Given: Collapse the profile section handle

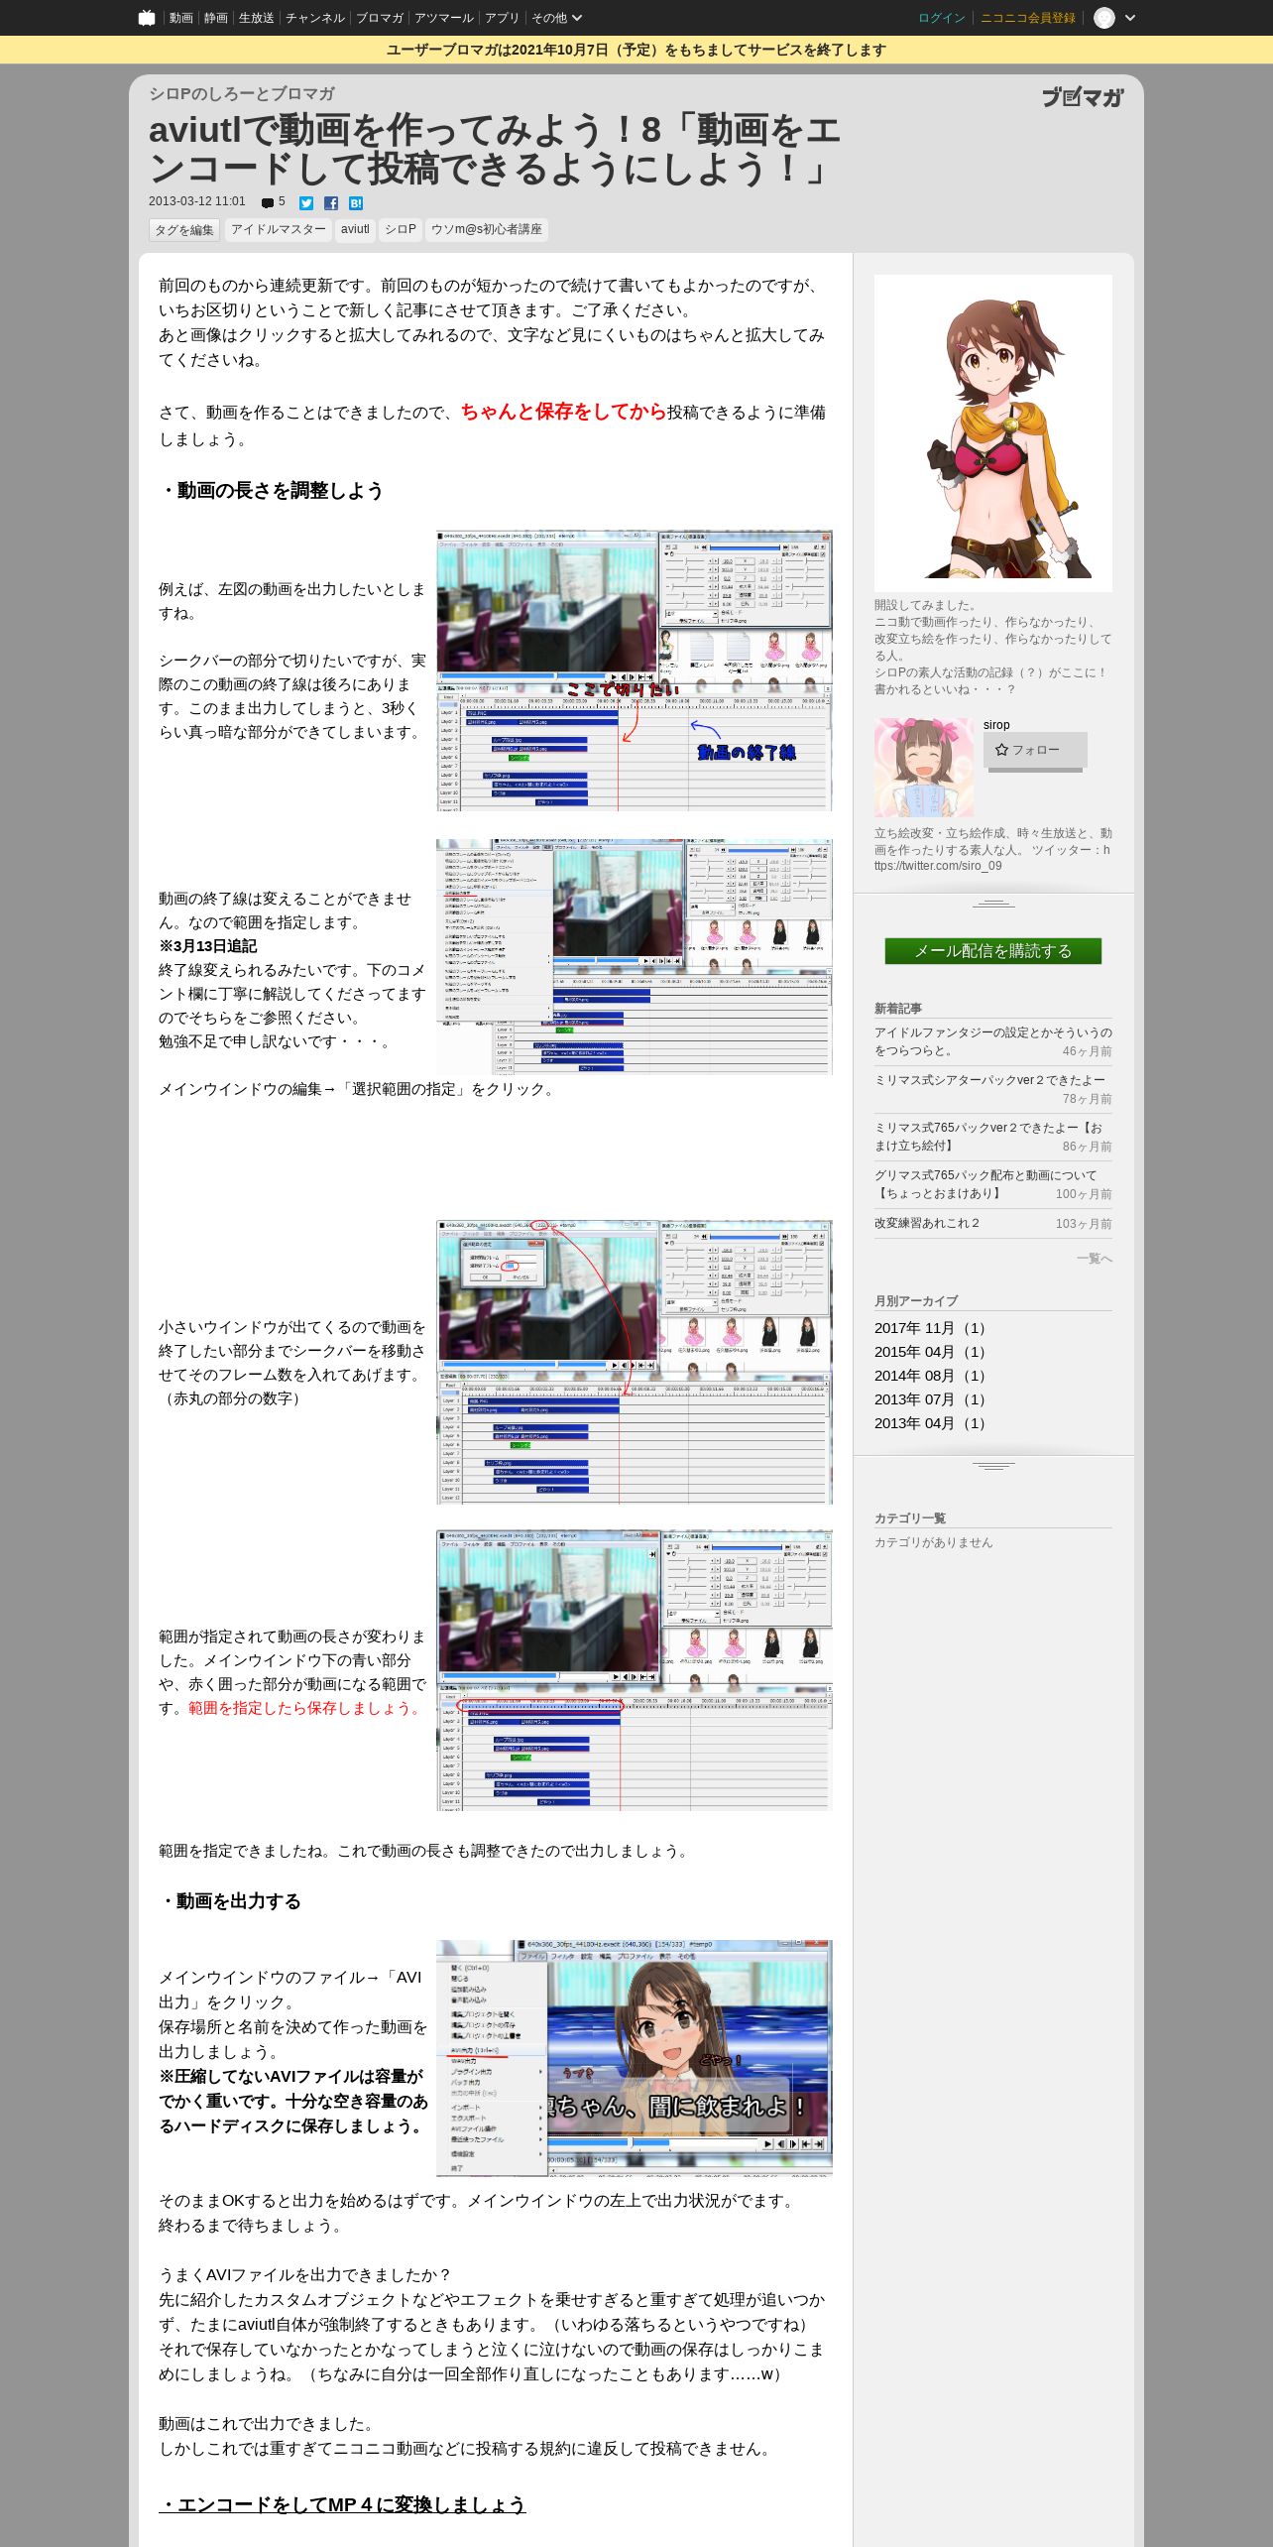Looking at the screenshot, I should click(x=992, y=904).
